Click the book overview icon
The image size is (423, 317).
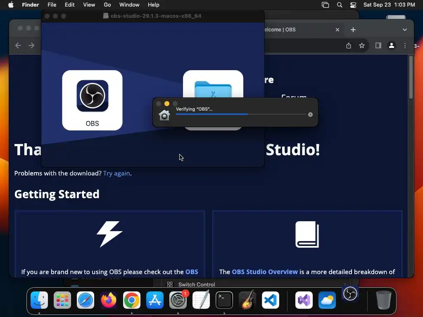tap(307, 234)
